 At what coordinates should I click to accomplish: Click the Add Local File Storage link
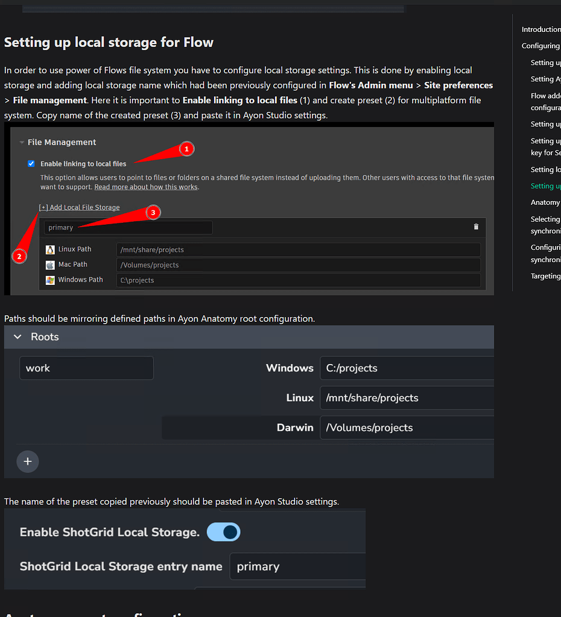(79, 207)
